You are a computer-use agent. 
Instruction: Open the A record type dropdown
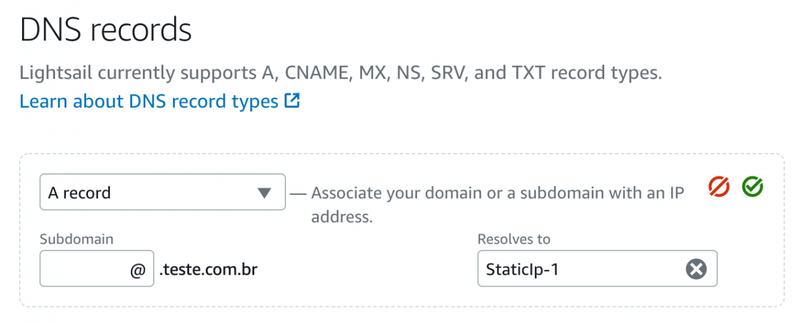point(163,192)
